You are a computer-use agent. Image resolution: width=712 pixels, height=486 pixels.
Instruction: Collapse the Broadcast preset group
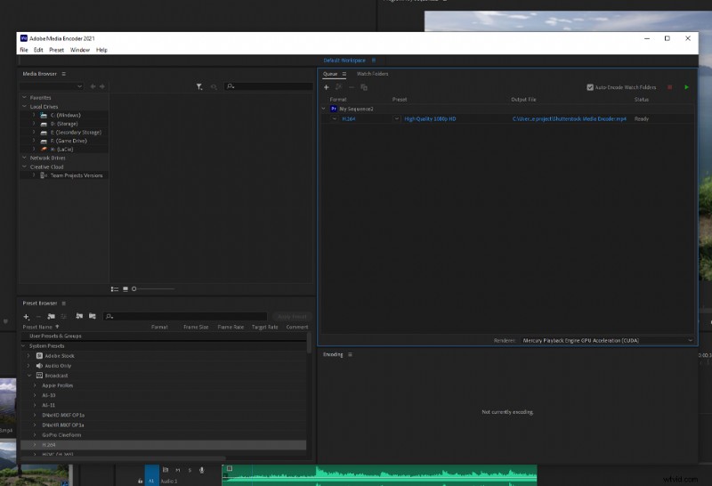29,376
